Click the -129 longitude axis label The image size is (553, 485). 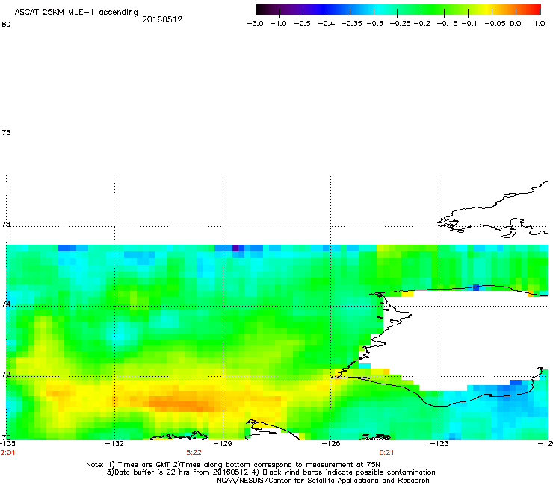223,444
